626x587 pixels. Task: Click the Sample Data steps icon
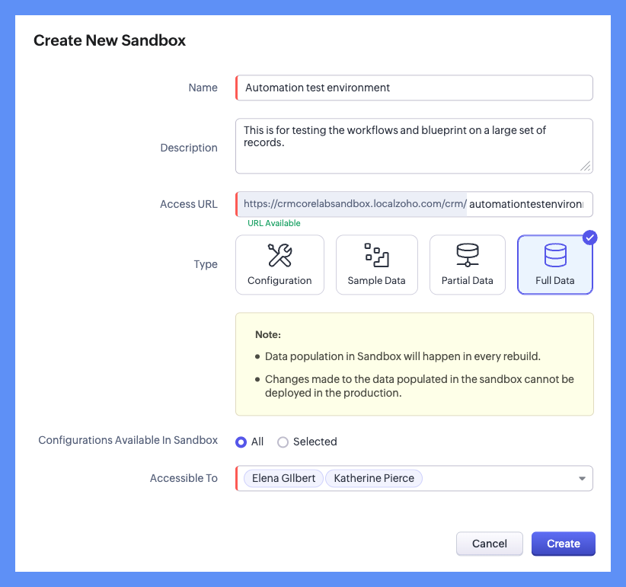[376, 255]
